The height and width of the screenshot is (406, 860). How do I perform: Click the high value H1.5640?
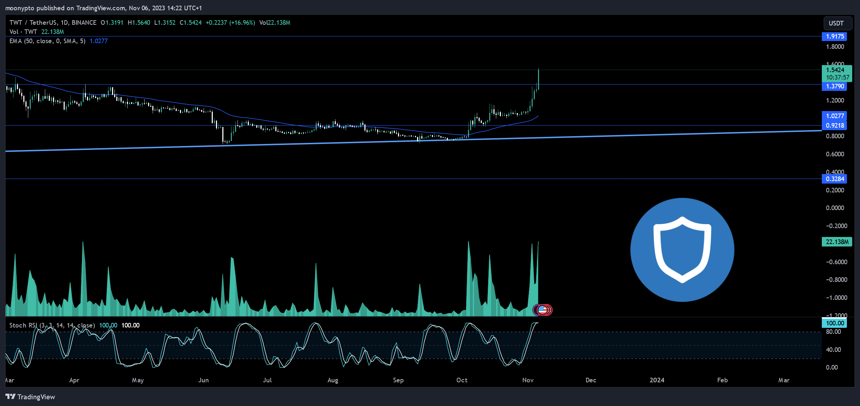tap(139, 23)
